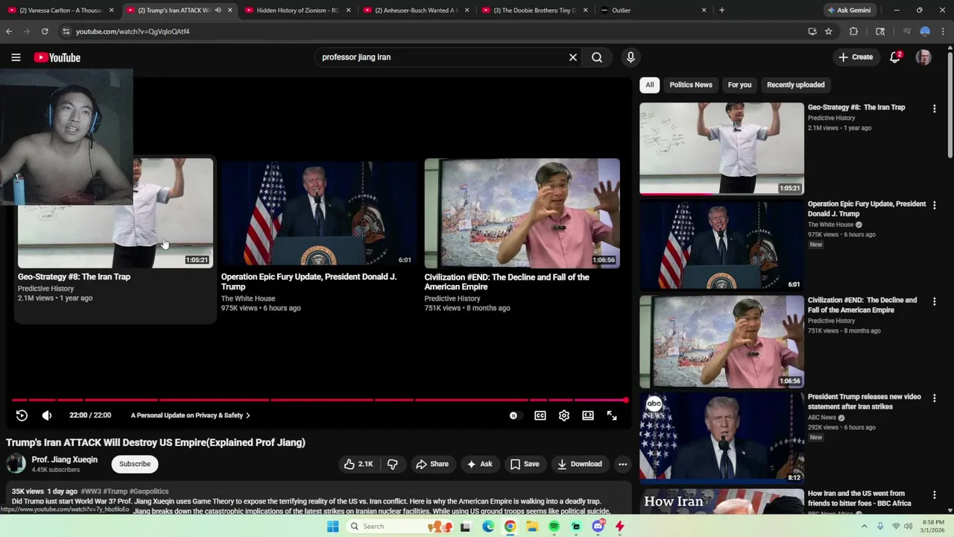
Task: Mute the video with the speaker icon
Action: click(47, 415)
